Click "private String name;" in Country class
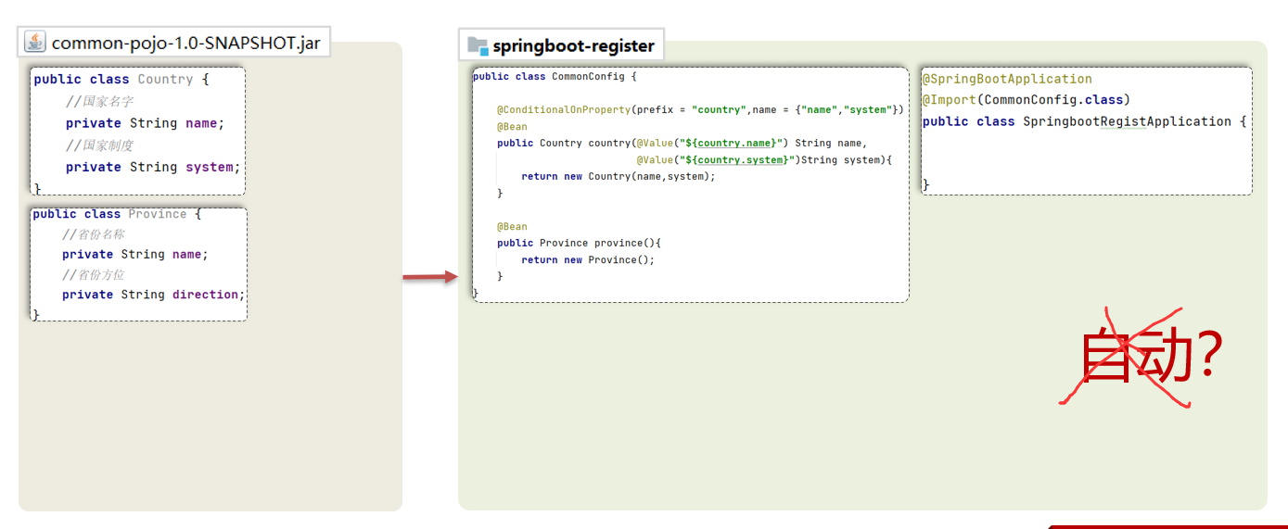1288x529 pixels. tap(145, 123)
